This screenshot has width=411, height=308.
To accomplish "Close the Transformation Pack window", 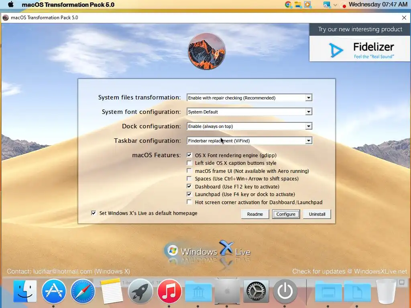I will (404, 18).
